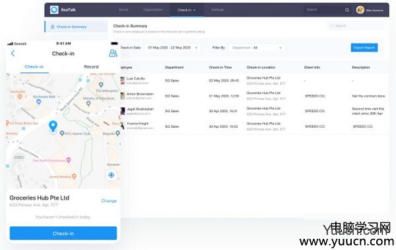Click the Department column header
The image size is (396, 250).
(x=174, y=67)
